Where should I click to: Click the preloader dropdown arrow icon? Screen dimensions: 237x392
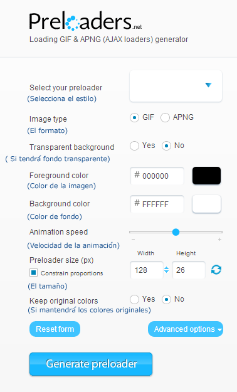click(208, 85)
